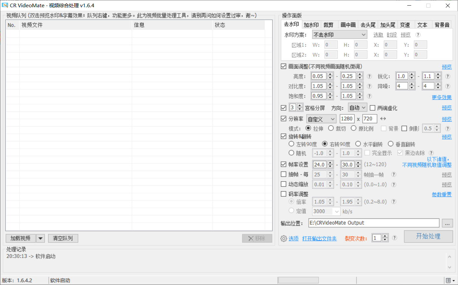Increase 裂变次数 using the up stepper arrow

coord(385,236)
